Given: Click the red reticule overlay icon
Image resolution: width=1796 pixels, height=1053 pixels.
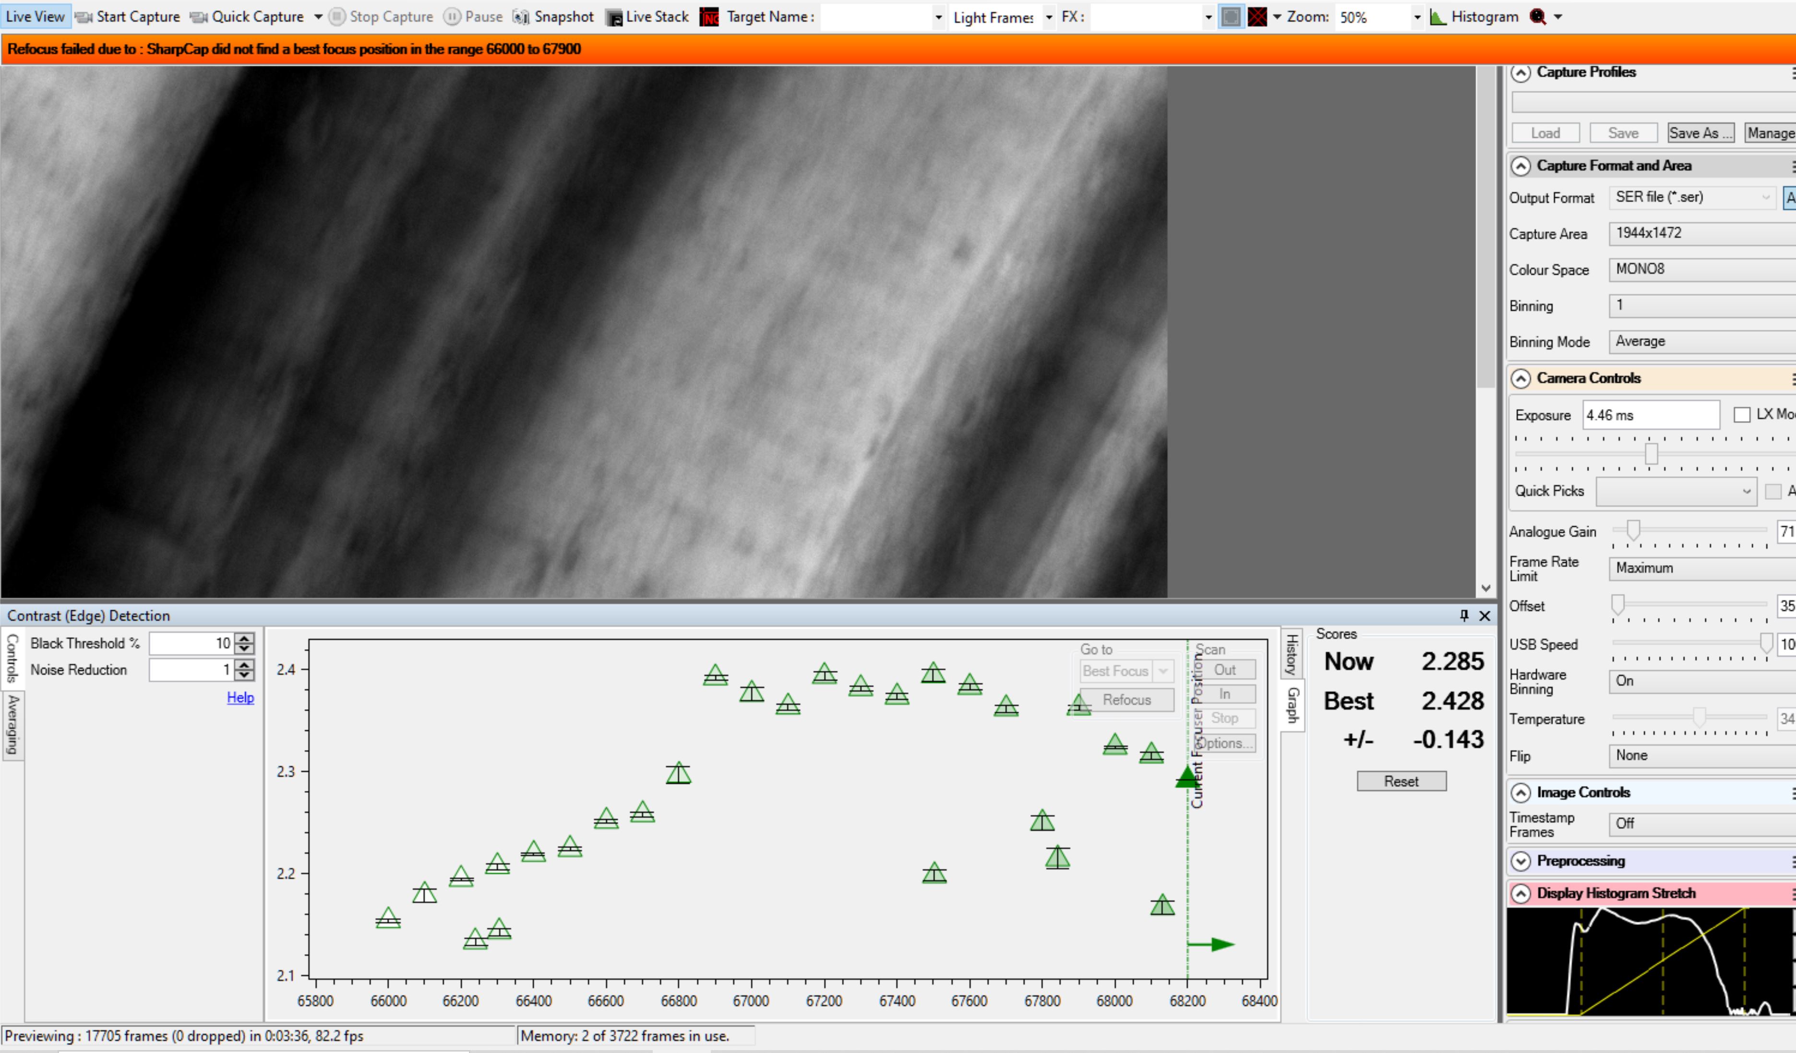Looking at the screenshot, I should coord(1257,17).
